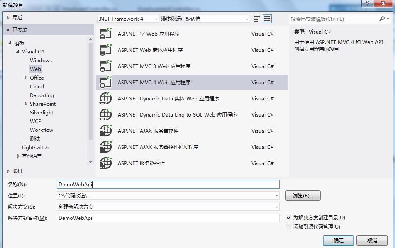Image resolution: width=395 pixels, height=248 pixels.
Task: Select Windows in template tree
Action: pos(41,61)
